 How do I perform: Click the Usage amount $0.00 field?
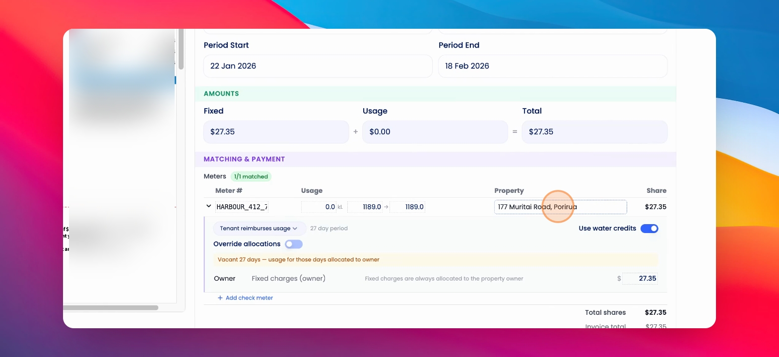pos(435,132)
